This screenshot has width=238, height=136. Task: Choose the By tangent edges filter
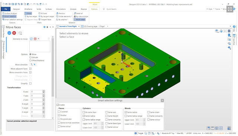click(x=46, y=16)
